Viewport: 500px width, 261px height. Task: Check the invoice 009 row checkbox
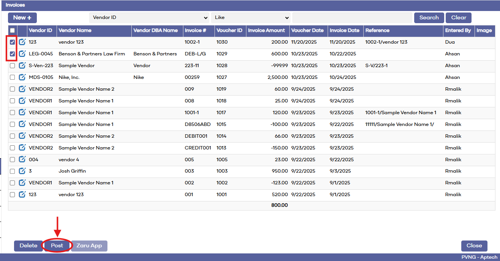[13, 89]
